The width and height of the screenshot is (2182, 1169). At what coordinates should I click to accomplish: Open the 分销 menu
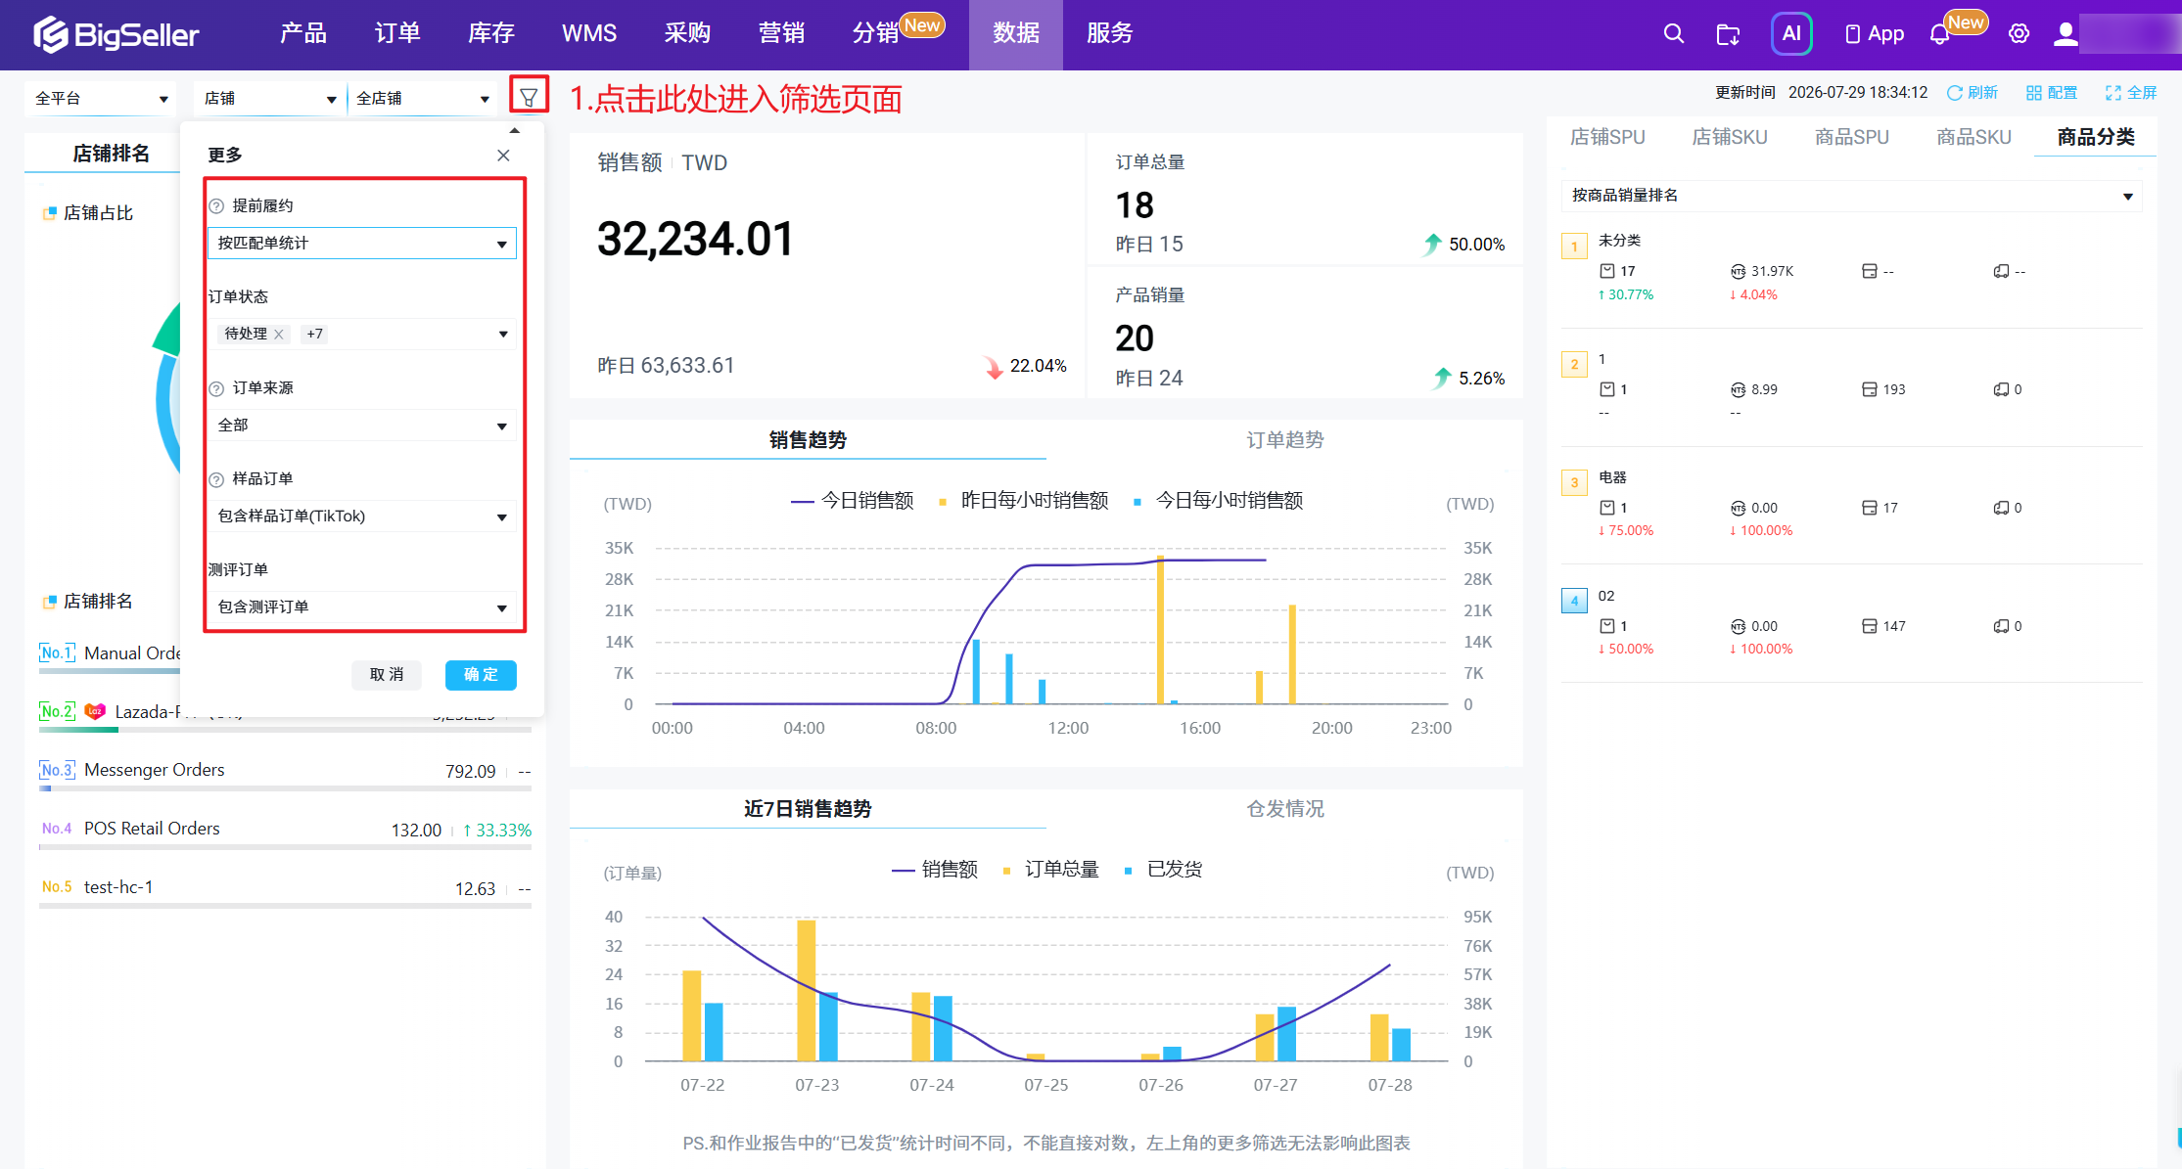click(874, 34)
